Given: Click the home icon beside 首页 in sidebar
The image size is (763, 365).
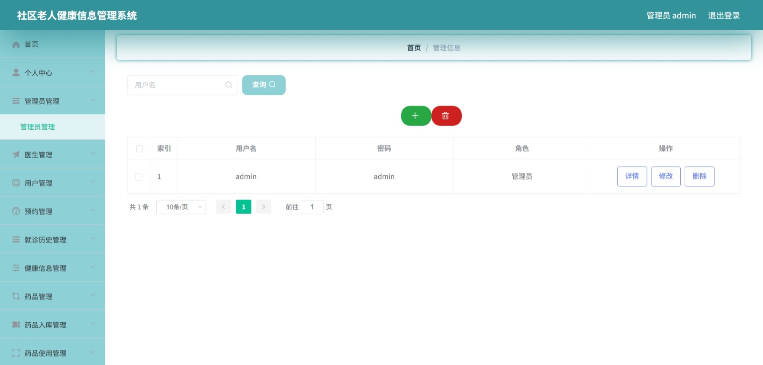Looking at the screenshot, I should click(x=16, y=45).
